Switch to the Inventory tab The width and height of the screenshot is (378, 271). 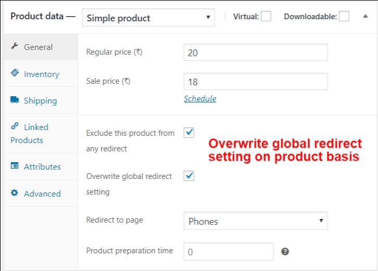pos(42,74)
